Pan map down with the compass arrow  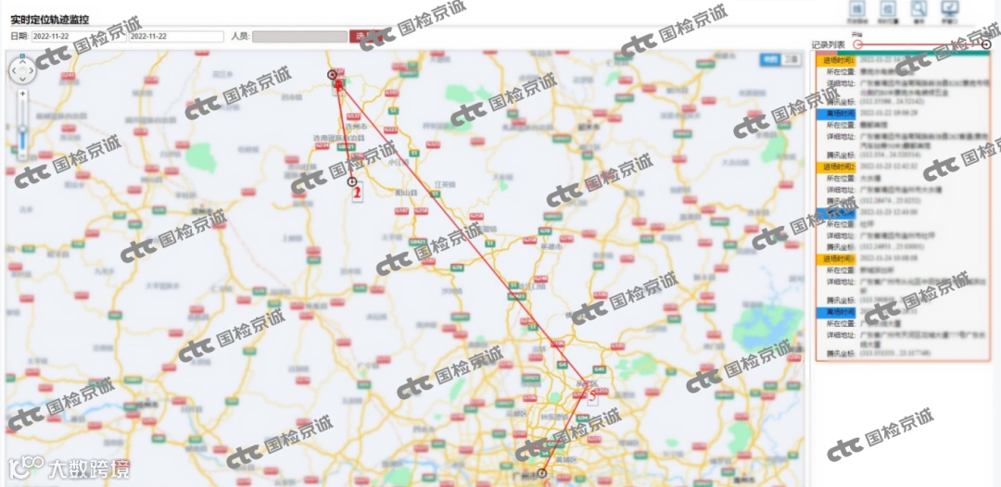point(23,81)
